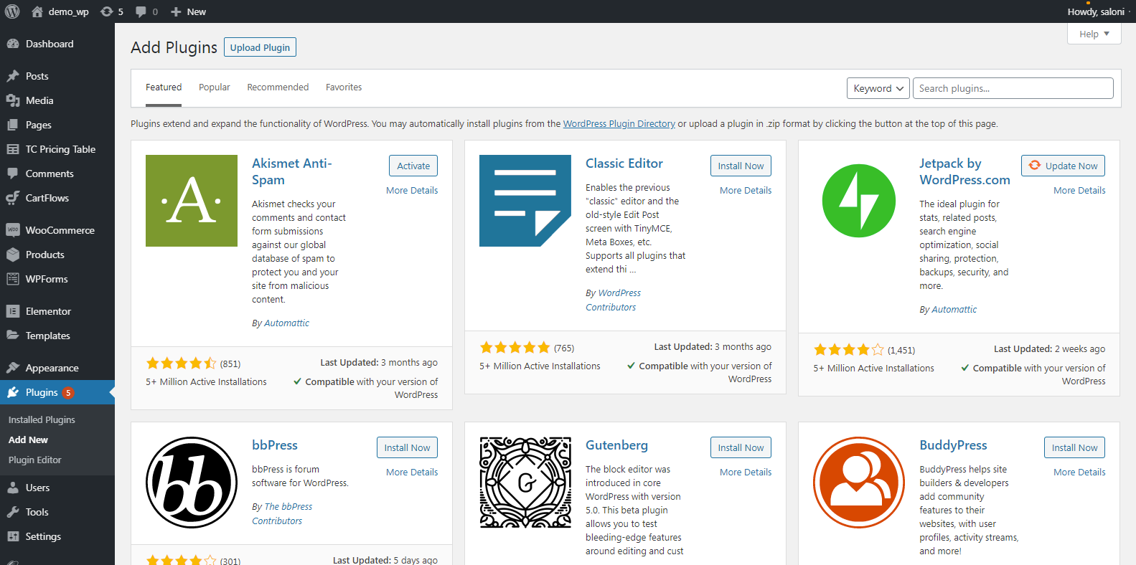Viewport: 1136px width, 565px height.
Task: Open the WordPress Plugin Directory link
Action: point(619,123)
